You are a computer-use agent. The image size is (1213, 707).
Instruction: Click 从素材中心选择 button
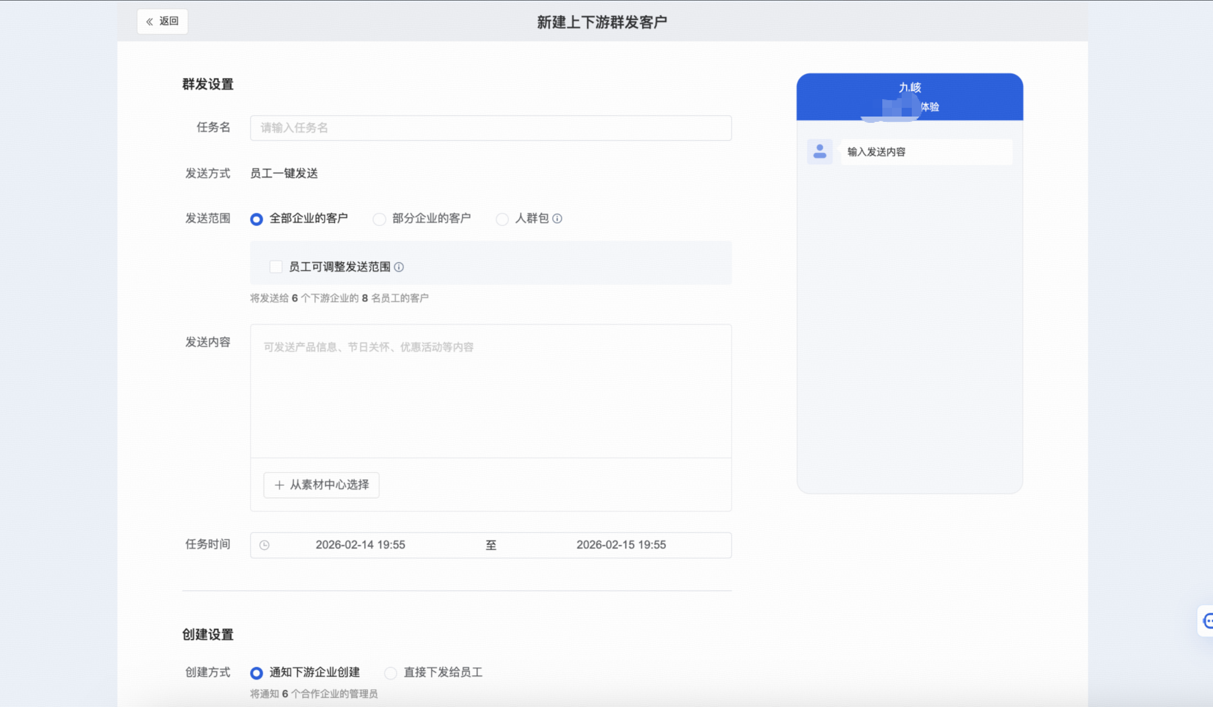322,485
